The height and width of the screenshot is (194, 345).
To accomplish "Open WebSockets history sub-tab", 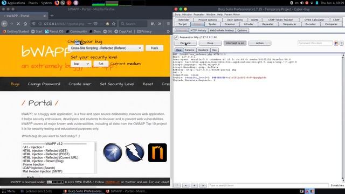I will point(222,30).
